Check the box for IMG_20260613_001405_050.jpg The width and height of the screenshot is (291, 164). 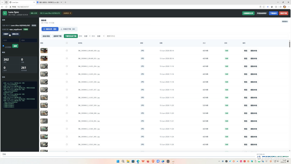(x=67, y=50)
